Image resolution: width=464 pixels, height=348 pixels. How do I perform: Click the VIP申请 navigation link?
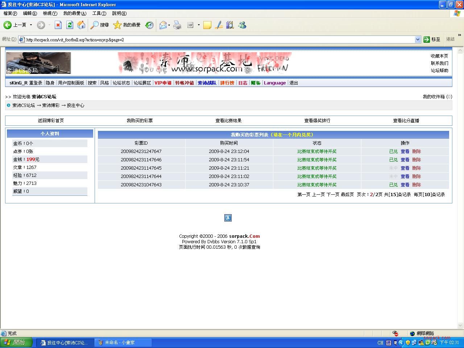(x=163, y=83)
